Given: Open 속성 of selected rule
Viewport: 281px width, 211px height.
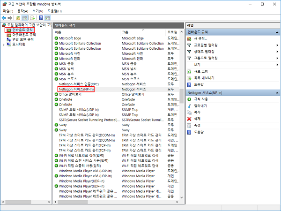Looking at the screenshot, I should click(x=197, y=125).
